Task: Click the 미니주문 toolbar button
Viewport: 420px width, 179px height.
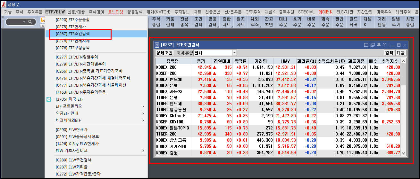Action: (x=283, y=22)
